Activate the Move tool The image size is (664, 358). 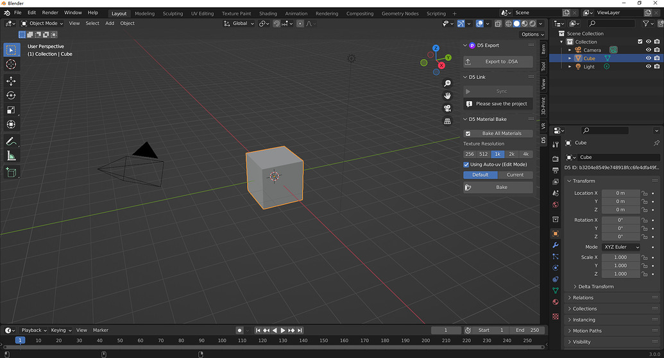click(11, 81)
